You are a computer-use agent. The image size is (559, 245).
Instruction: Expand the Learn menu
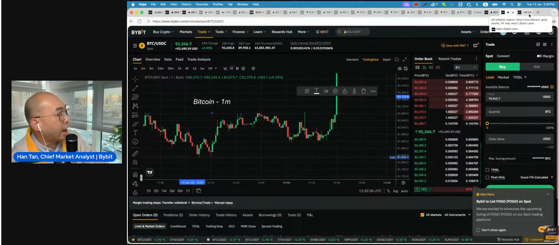tap(260, 32)
